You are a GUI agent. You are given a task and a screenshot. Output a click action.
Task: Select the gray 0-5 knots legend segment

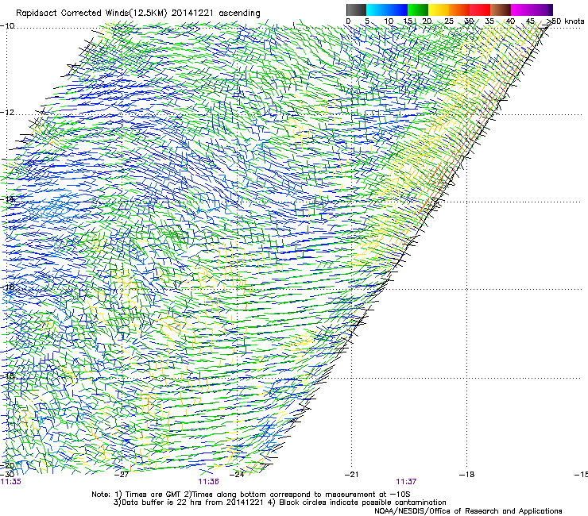click(x=356, y=10)
